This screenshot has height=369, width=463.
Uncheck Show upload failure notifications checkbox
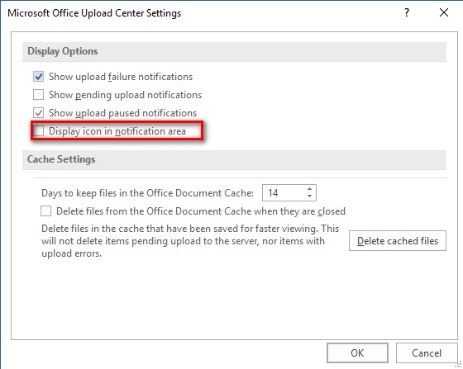(39, 77)
